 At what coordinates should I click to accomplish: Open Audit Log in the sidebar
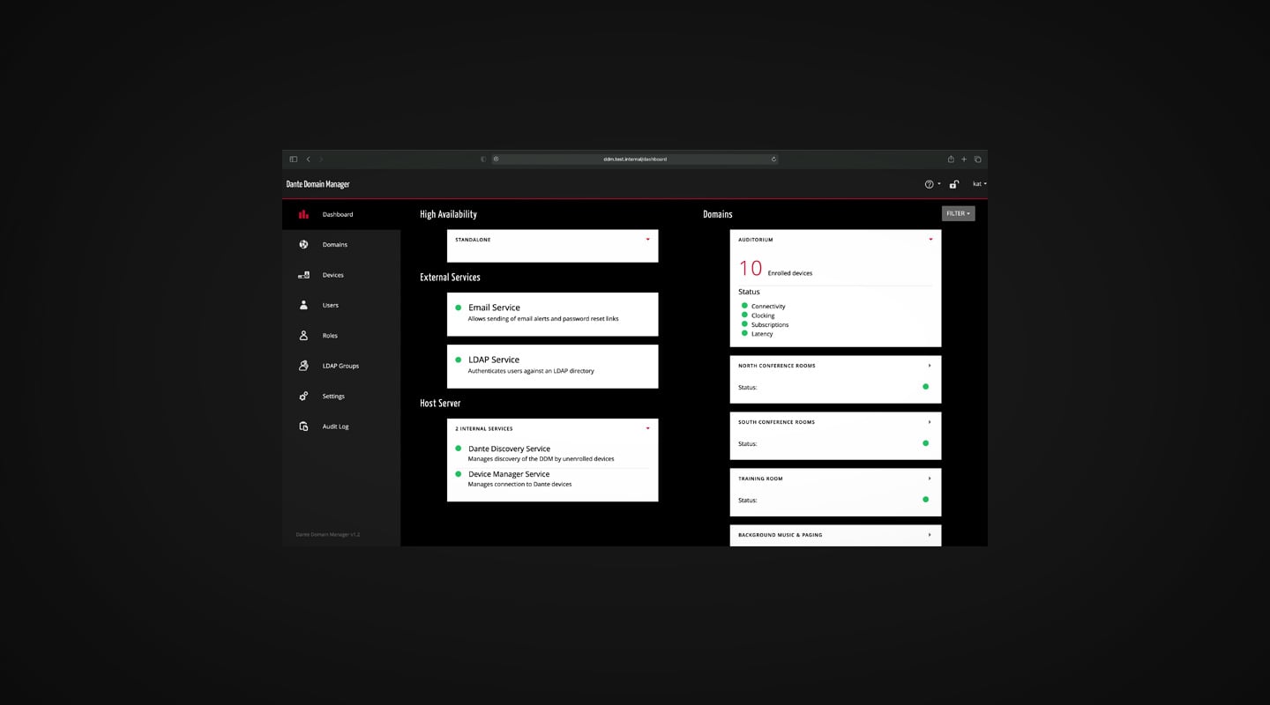click(x=341, y=427)
